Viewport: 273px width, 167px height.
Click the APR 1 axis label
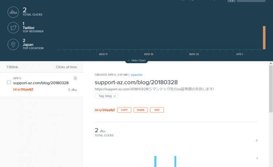[240, 54]
